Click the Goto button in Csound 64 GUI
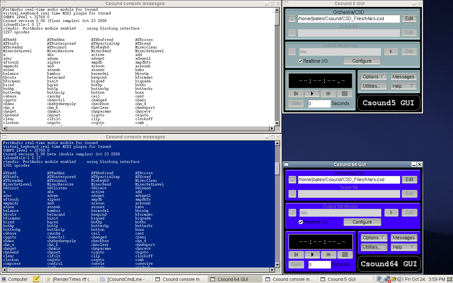Image resolution: width=453 pixels, height=283 pixels. 296,264
